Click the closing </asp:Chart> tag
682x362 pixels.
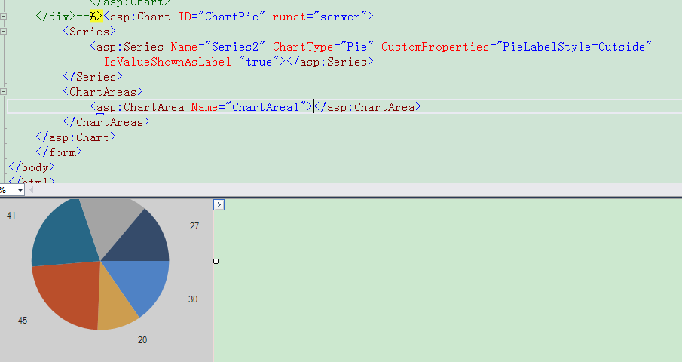point(76,137)
